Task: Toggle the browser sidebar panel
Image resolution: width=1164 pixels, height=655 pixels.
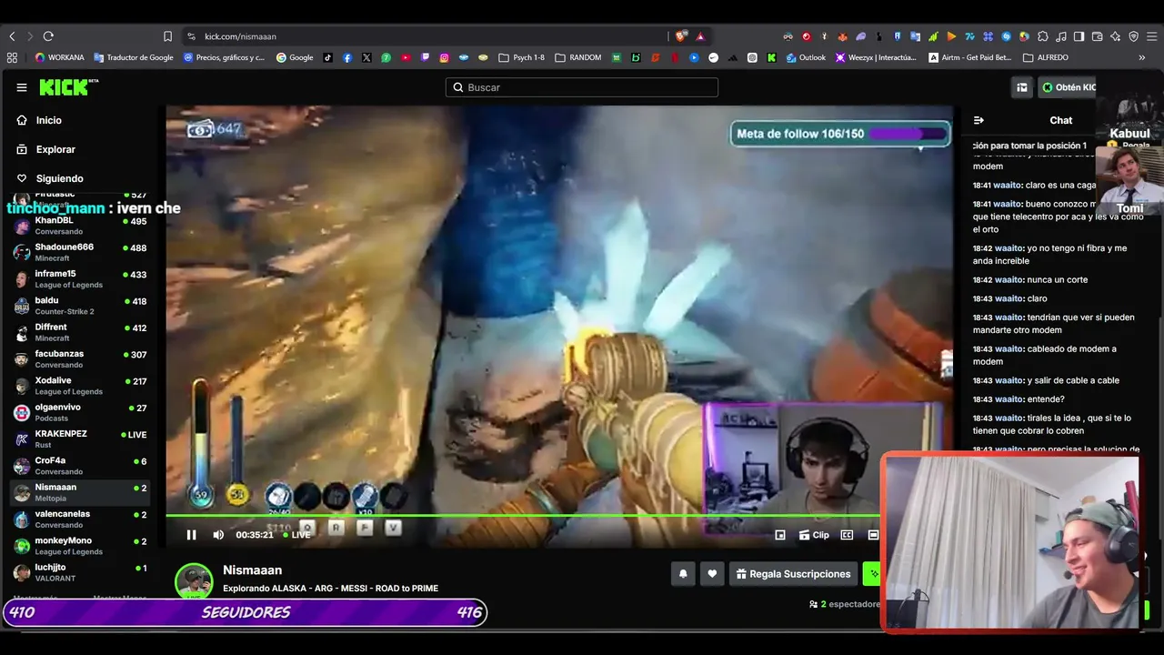Action: pyautogui.click(x=1079, y=36)
